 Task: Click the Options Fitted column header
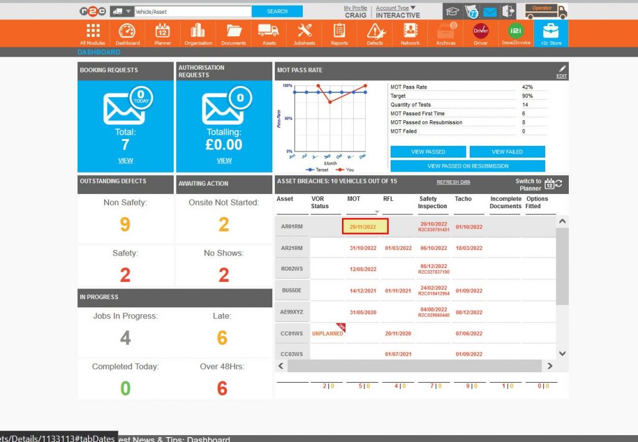click(536, 202)
